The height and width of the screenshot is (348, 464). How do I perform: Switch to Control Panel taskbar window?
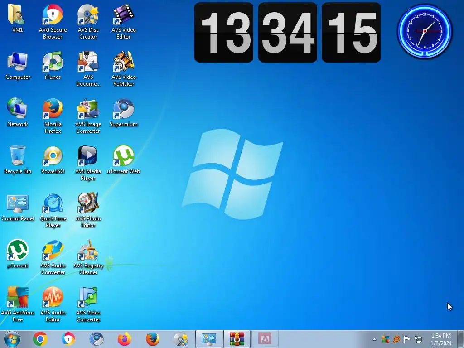point(209,339)
